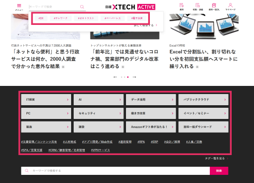
Task: Open the #CRM／顧客管理／名刺管理 tag link
Action: tap(67, 150)
